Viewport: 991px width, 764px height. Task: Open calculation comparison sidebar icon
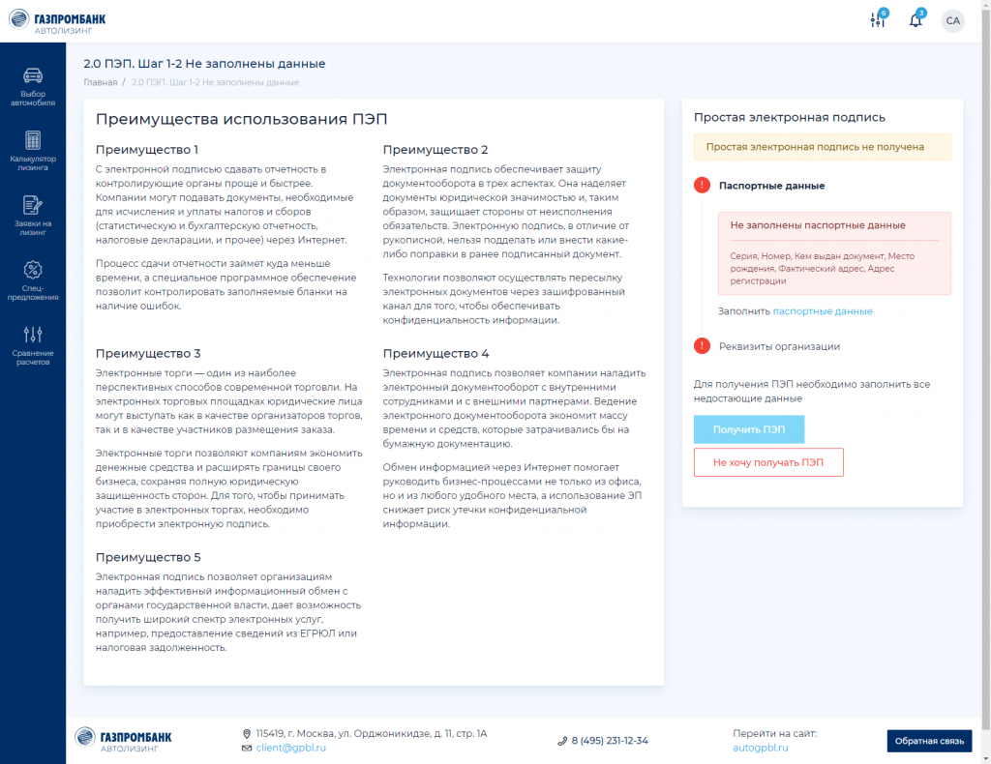click(x=33, y=345)
